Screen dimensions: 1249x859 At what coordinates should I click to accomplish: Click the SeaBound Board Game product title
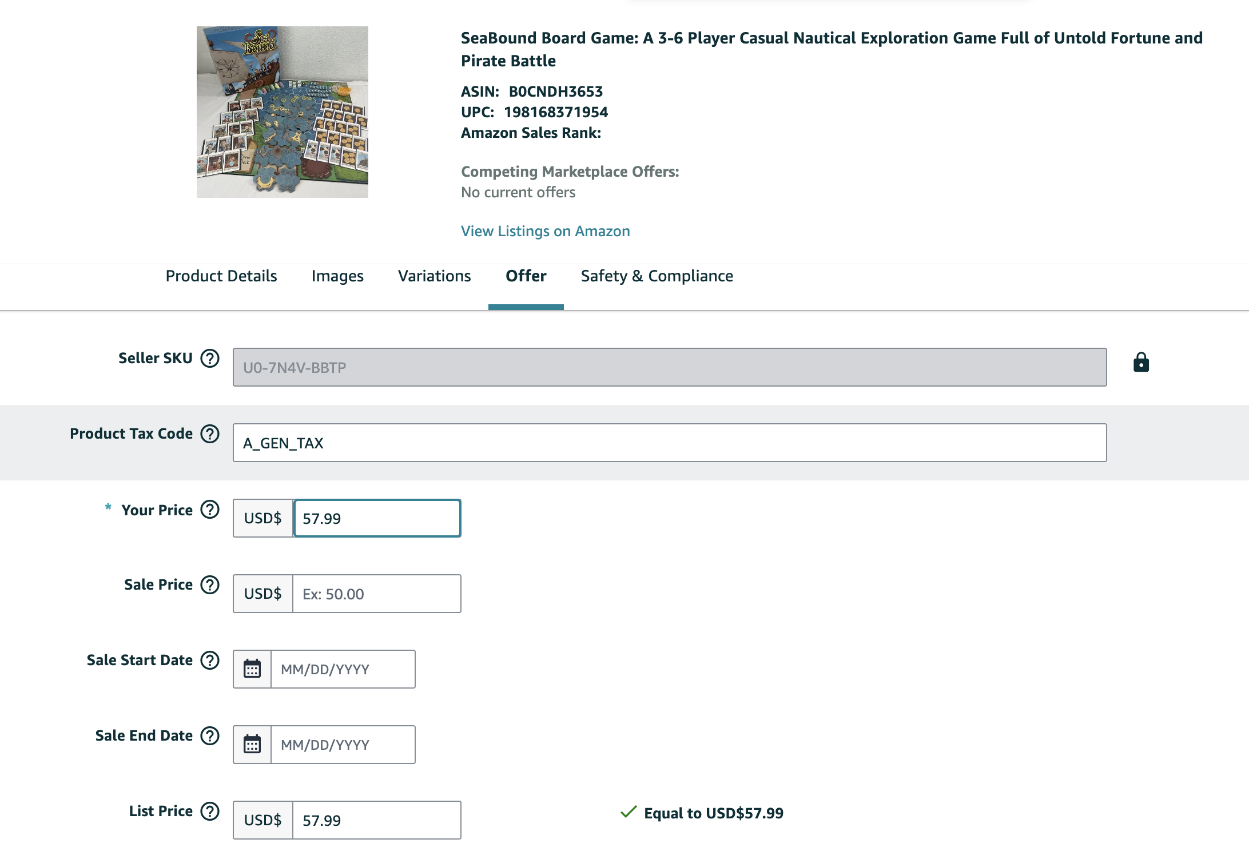[832, 49]
